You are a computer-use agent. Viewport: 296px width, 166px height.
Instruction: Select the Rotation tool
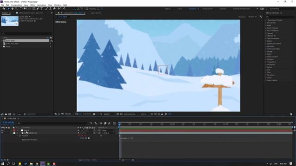pyautogui.click(x=21, y=9)
